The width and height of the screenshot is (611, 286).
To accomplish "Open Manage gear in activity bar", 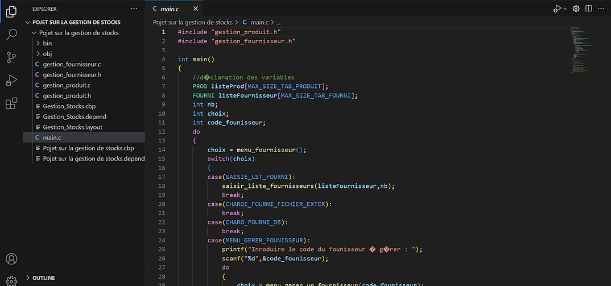I will [11, 280].
